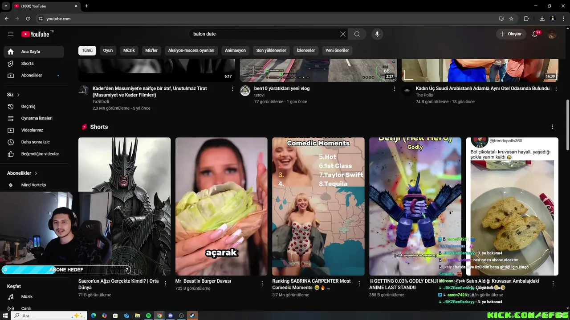Open Steam from the taskbar

click(192, 316)
